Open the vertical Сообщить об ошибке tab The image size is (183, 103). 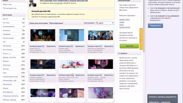(x=141, y=39)
